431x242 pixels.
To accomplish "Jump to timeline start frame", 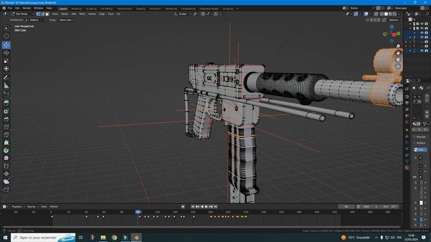I will click(193, 206).
